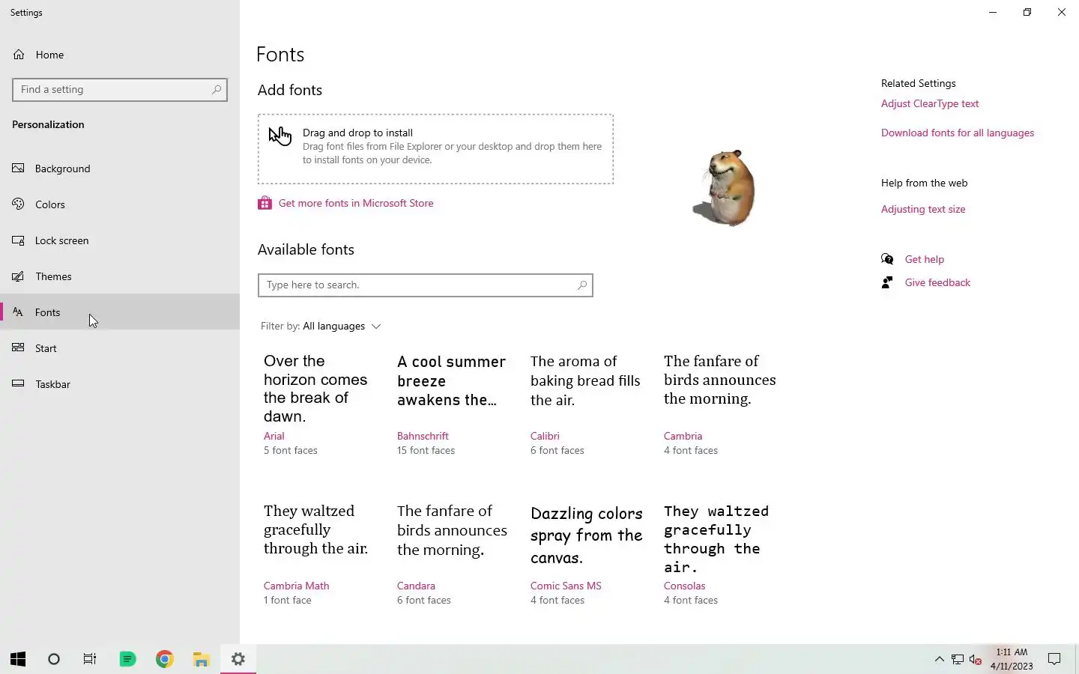Click the Lock screen monitor icon
Screen dimensions: 1079x674
tap(19, 240)
